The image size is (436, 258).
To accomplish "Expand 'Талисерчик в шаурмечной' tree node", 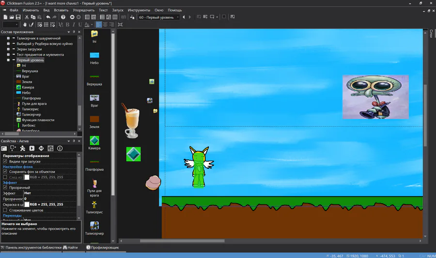I will coord(8,38).
